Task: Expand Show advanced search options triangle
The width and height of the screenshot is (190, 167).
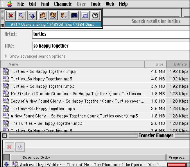Action: 6,56
